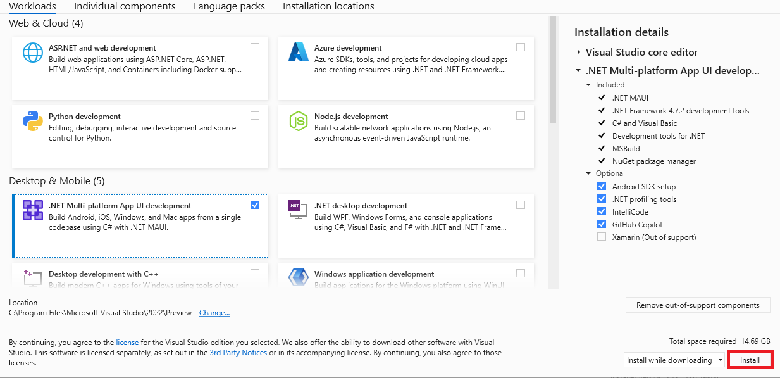
Task: Switch to the Individual components tab
Action: 125,6
